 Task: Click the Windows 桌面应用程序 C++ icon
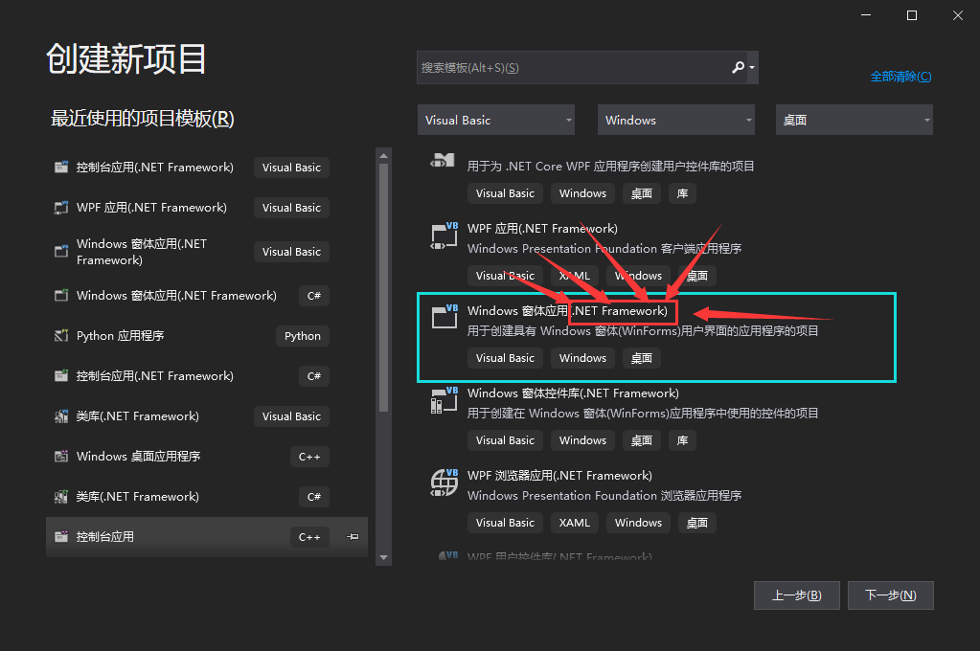(60, 457)
